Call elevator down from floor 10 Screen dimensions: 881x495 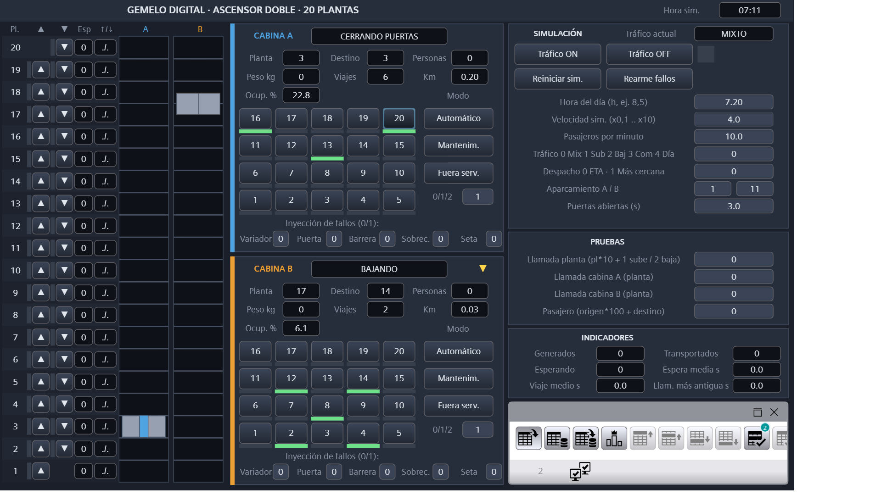pyautogui.click(x=64, y=270)
